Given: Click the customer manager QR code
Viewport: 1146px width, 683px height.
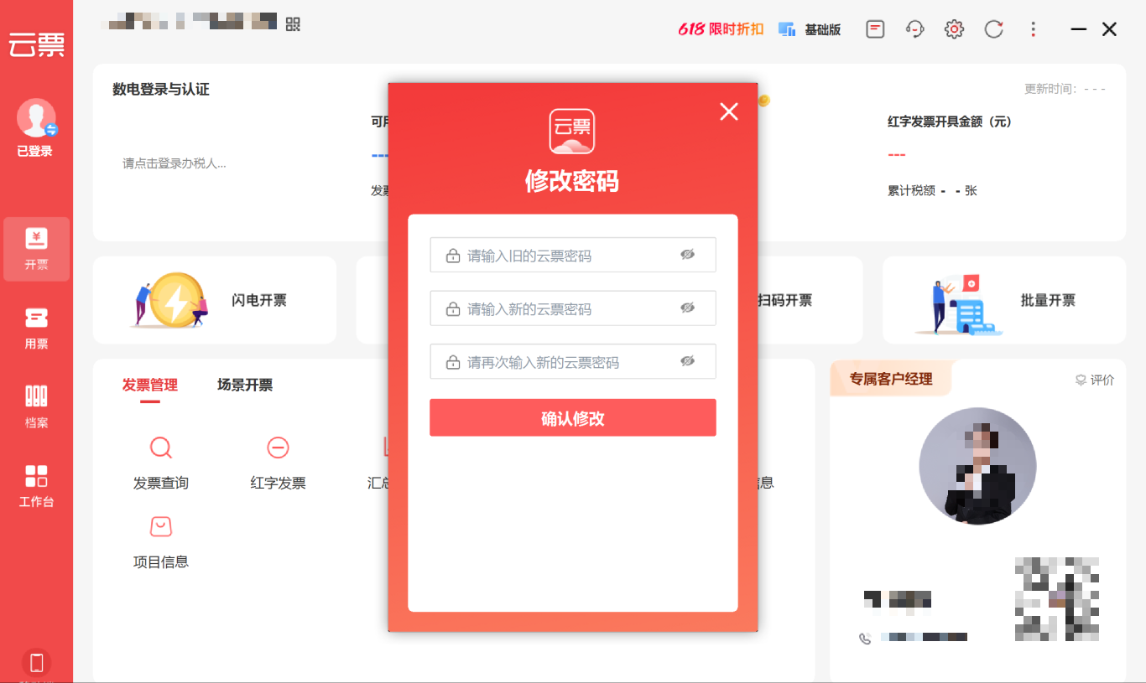Looking at the screenshot, I should (x=1057, y=599).
